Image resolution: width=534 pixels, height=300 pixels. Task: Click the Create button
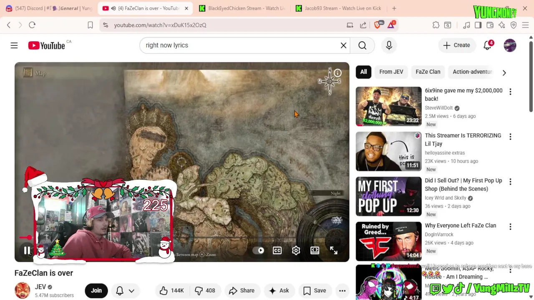pyautogui.click(x=456, y=45)
